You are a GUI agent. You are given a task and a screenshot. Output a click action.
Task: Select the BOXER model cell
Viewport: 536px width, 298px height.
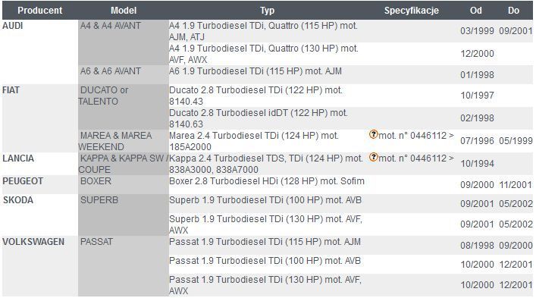click(124, 184)
